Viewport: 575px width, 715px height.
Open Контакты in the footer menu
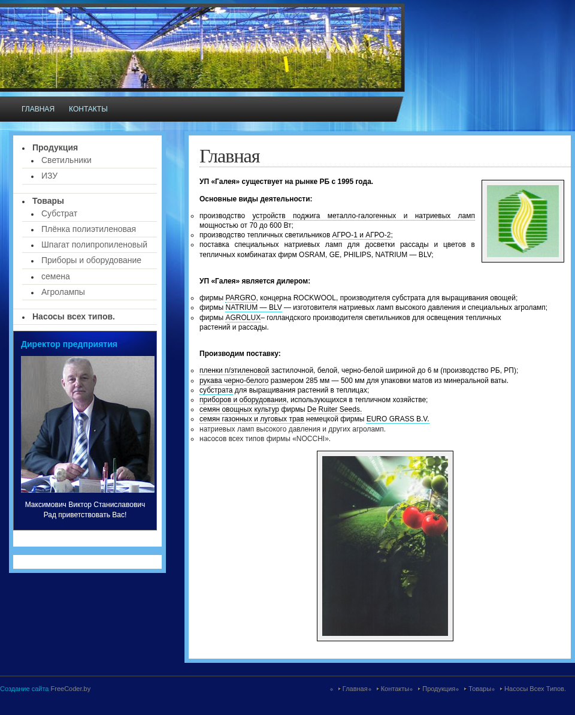[x=395, y=689]
